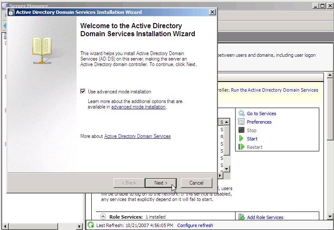Close the installation wizard with the X button
Screen dimensions: 334x230
212,12
